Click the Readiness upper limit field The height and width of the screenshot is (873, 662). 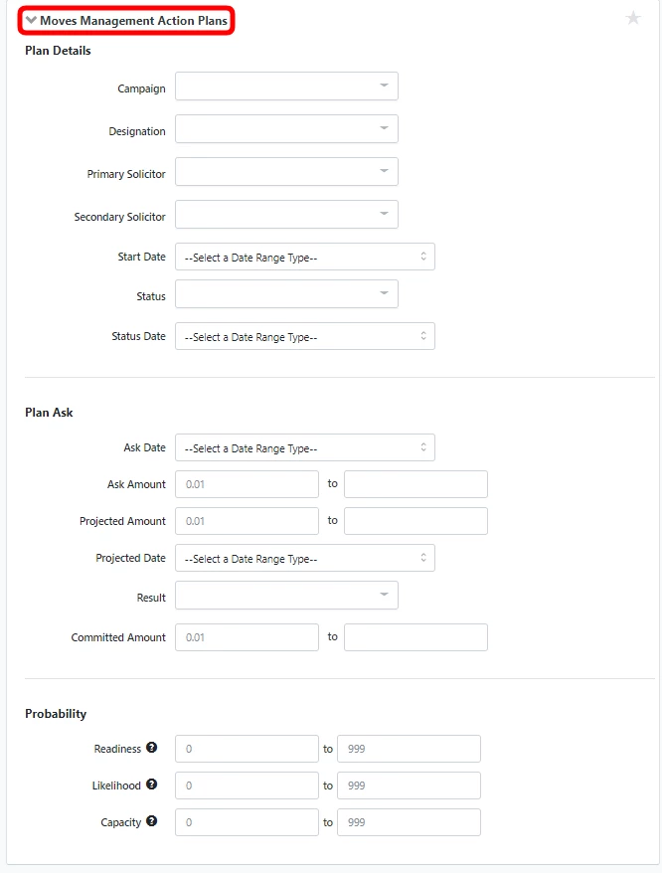coord(409,748)
